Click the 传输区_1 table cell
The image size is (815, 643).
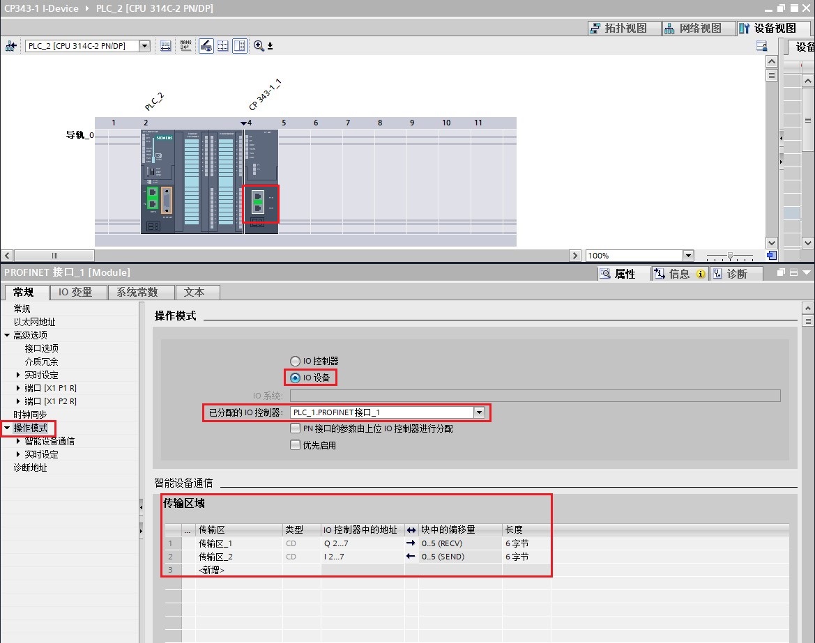(x=239, y=543)
